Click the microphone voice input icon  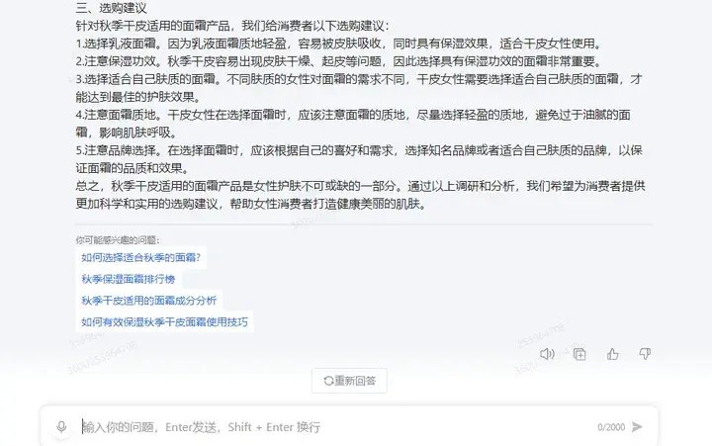point(61,426)
